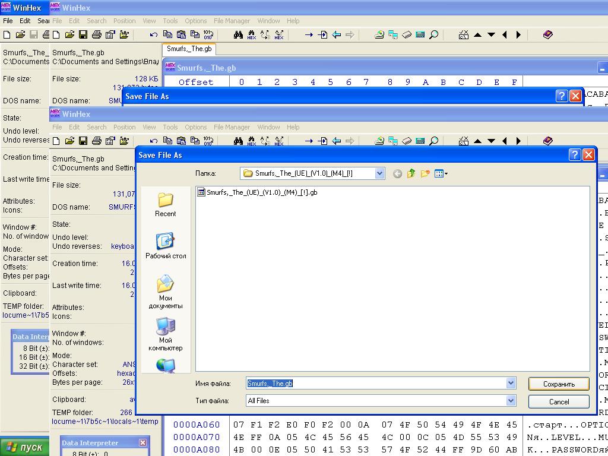This screenshot has width=608, height=456.
Task: Click Save floppy icon in lower WinHex toolbar
Action: (83, 141)
